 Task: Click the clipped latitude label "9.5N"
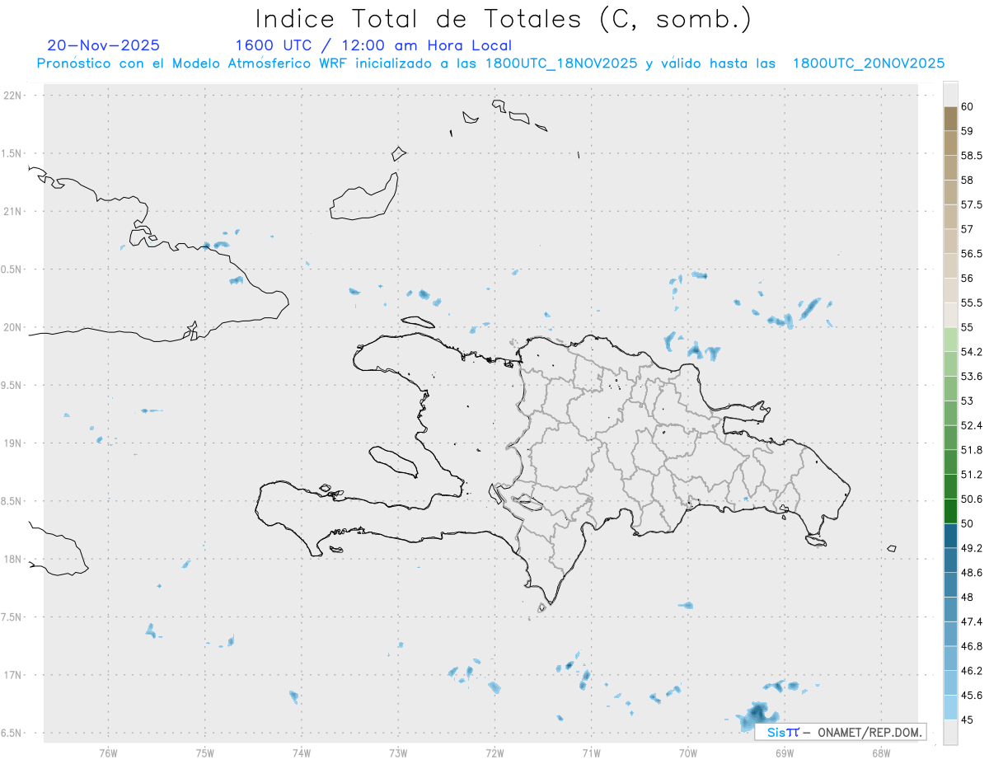[12, 385]
